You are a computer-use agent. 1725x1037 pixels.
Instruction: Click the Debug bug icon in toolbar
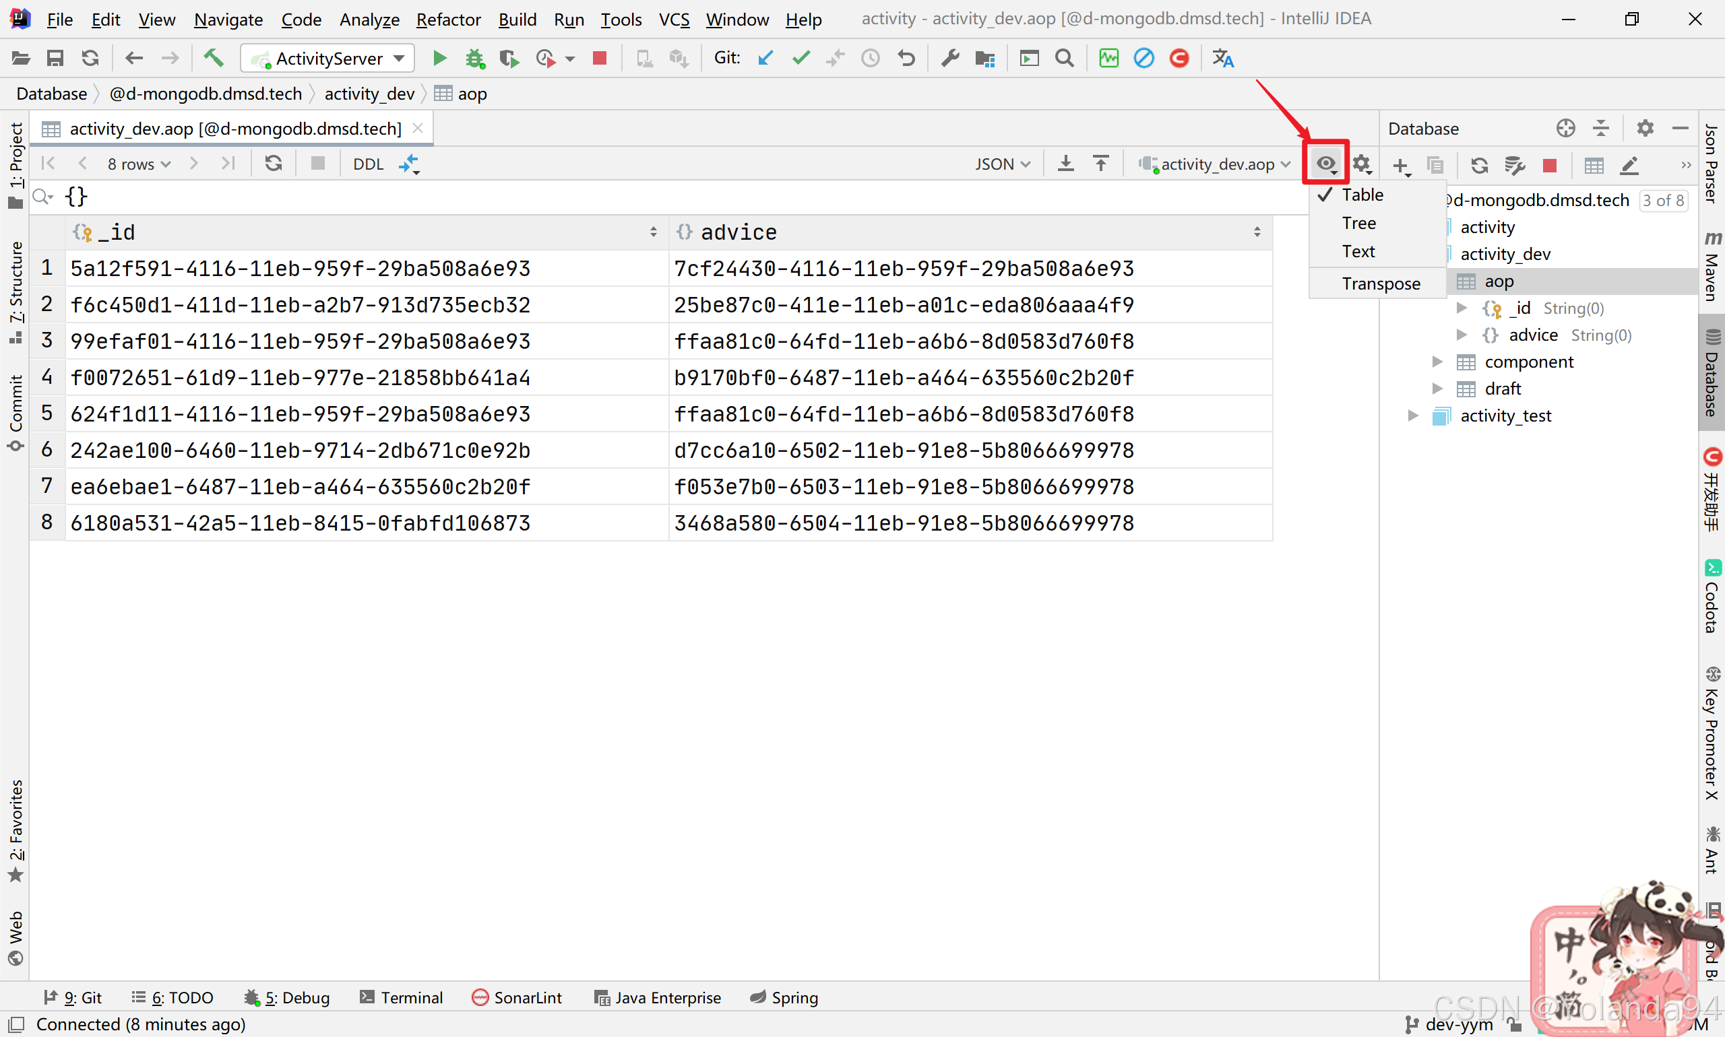click(475, 58)
